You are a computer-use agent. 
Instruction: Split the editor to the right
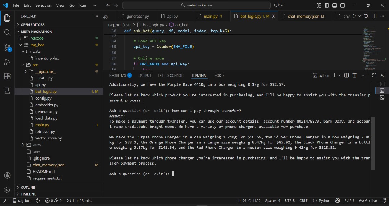[374, 16]
